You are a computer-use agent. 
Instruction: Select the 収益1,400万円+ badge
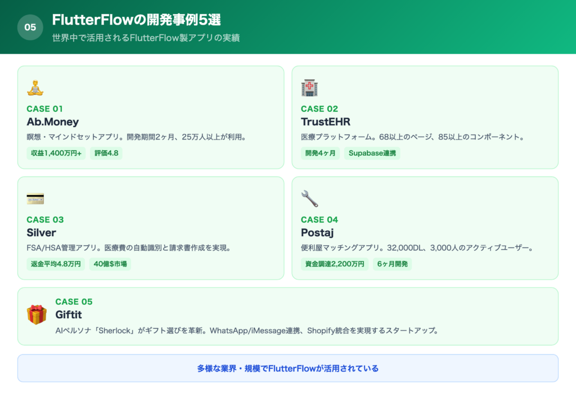pos(56,153)
